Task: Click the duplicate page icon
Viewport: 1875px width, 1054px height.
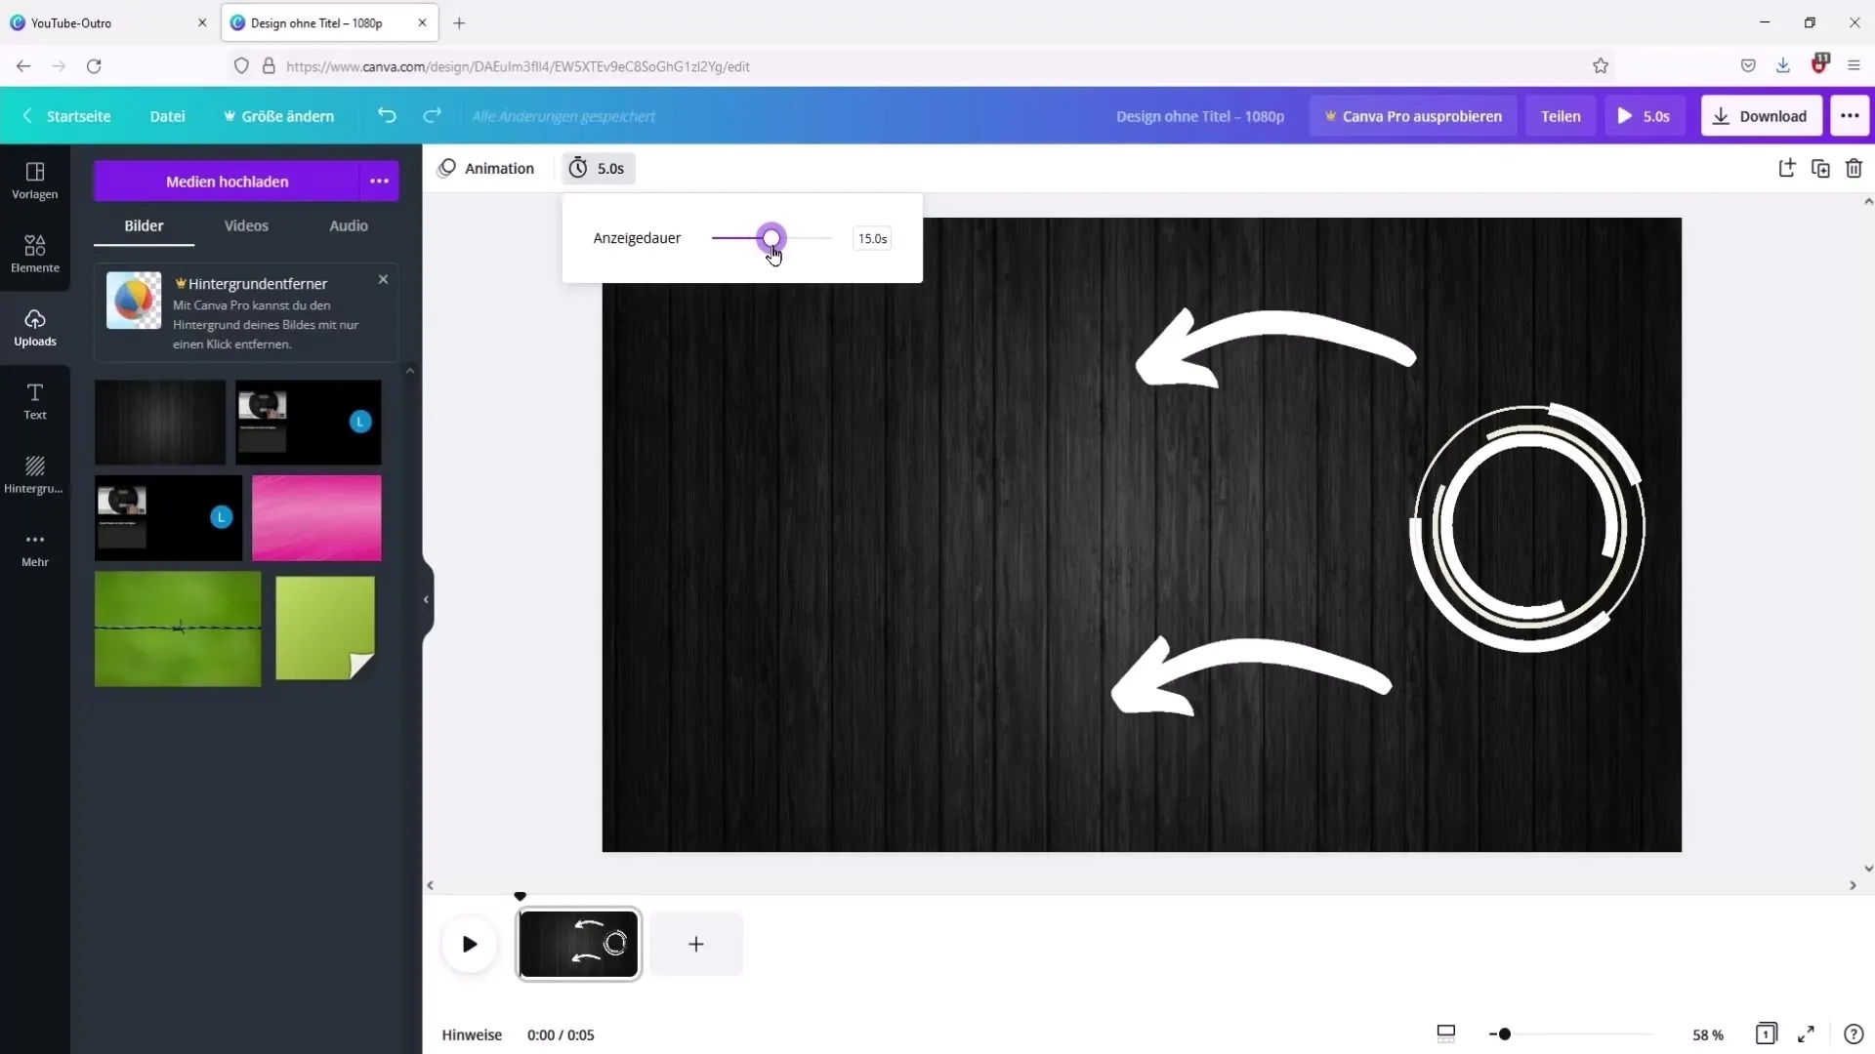Action: 1820,168
